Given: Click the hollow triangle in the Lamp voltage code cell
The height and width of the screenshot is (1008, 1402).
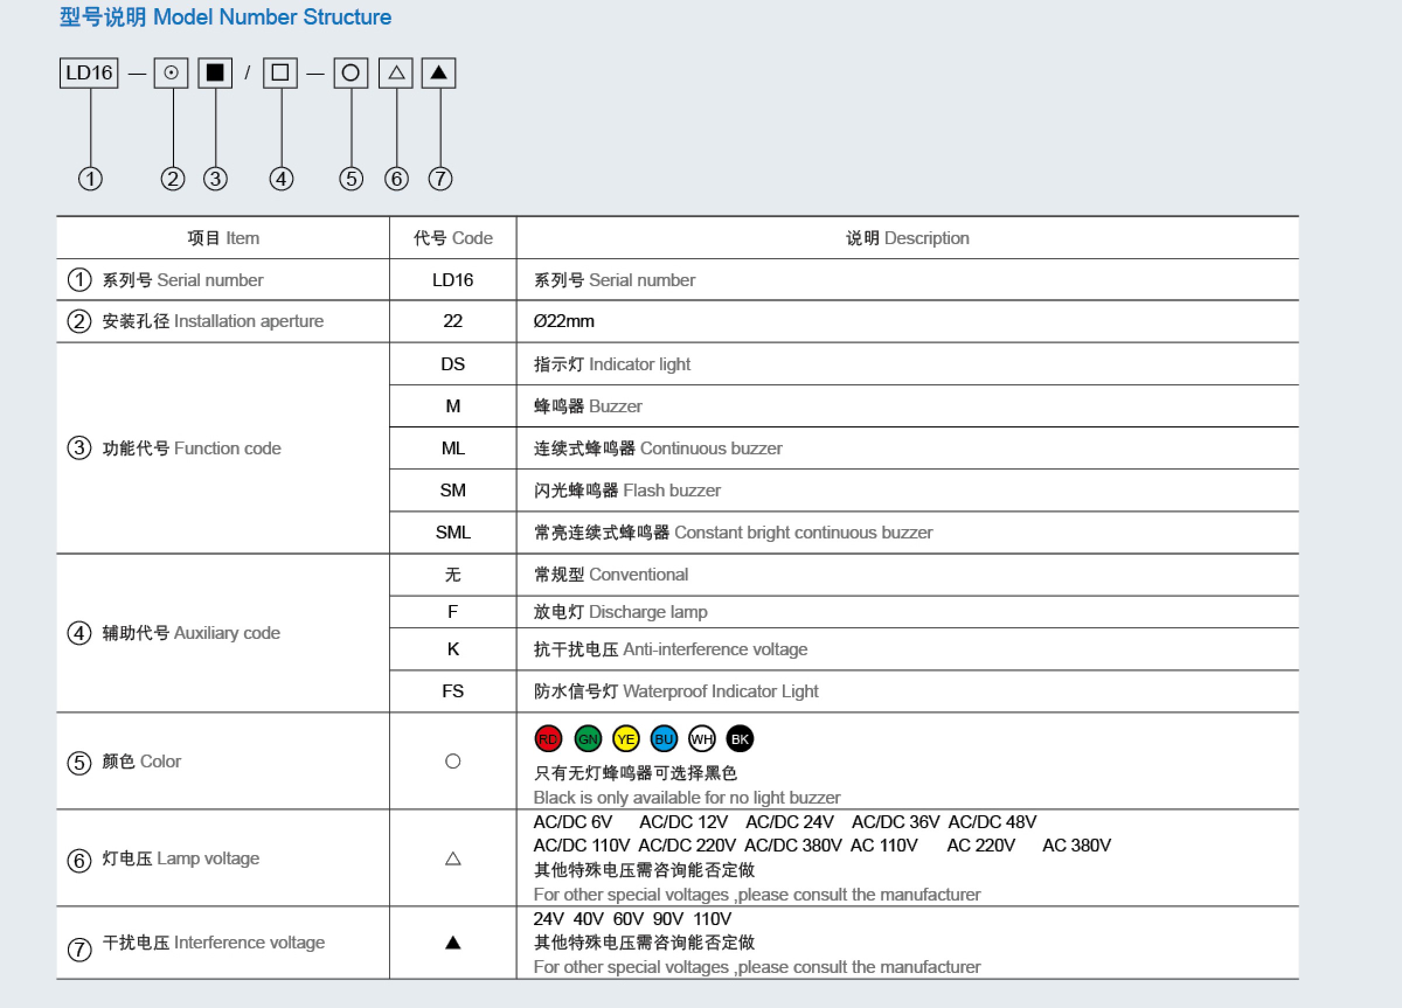Looking at the screenshot, I should (453, 858).
